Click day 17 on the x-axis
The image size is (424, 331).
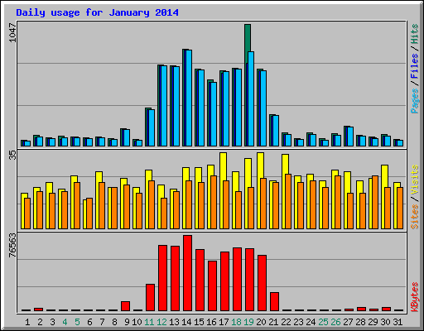point(224,322)
